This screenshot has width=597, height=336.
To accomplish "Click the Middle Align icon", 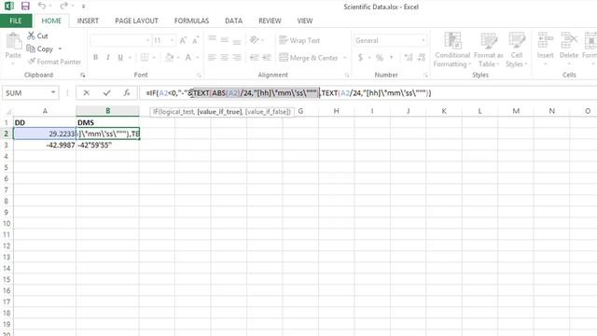I will (x=225, y=39).
